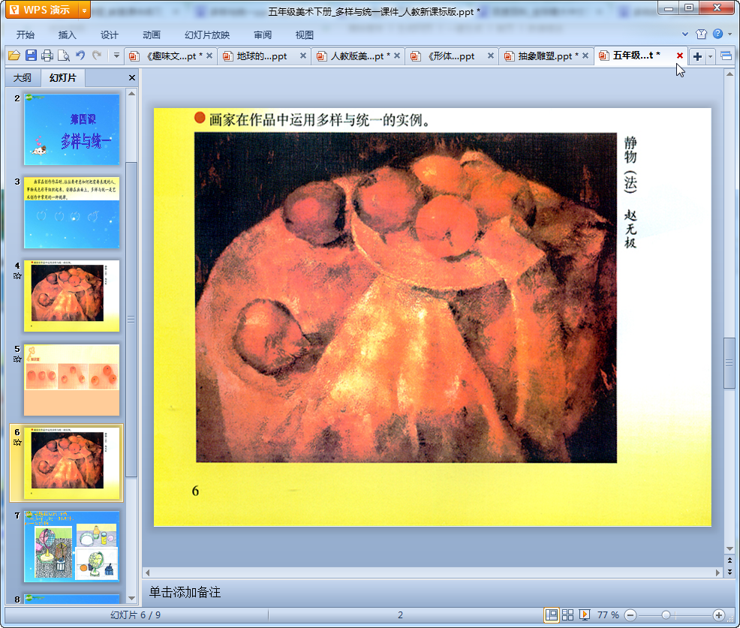Screen dimensions: 740x628
Task: Click animation star icon on slide 4
Action: point(17,276)
